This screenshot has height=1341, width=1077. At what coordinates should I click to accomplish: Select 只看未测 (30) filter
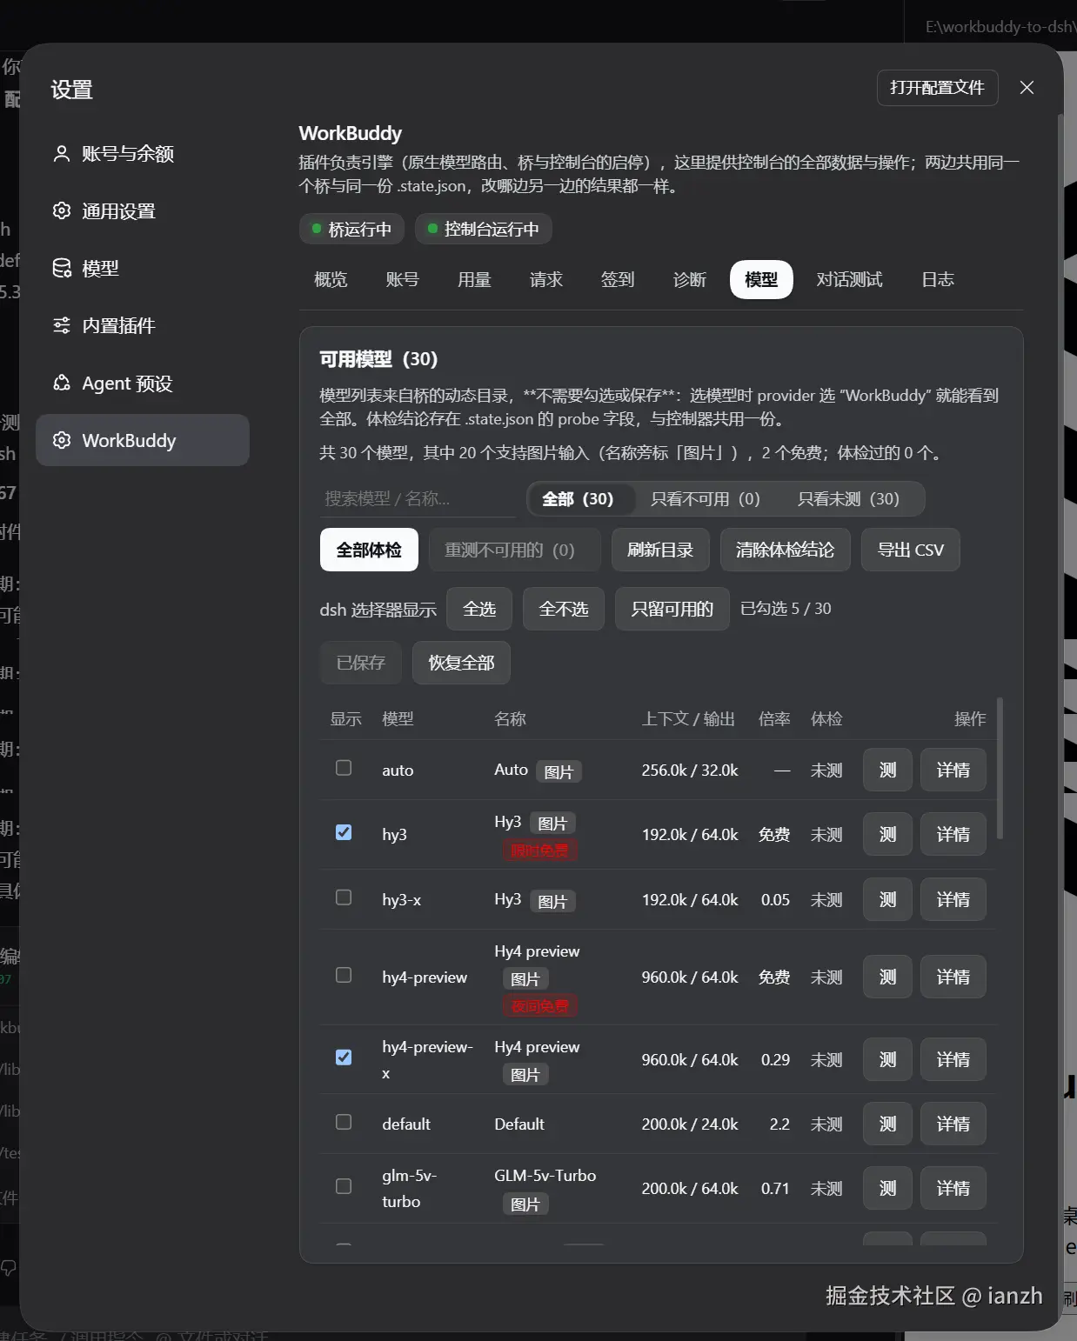848,499
